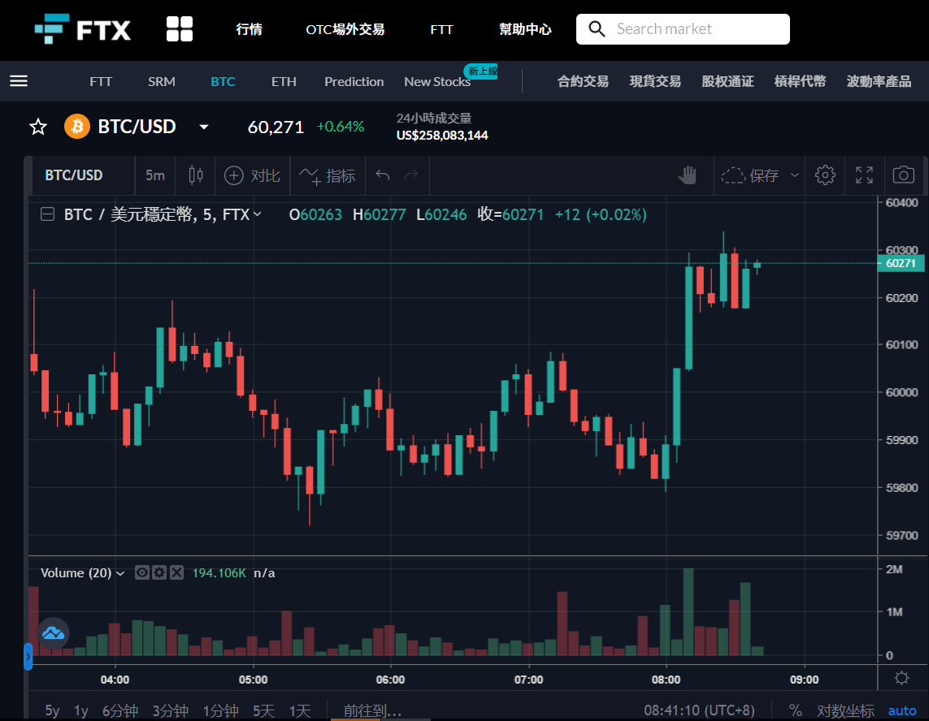Open the four-square apps grid icon
The height and width of the screenshot is (721, 929).
point(180,29)
